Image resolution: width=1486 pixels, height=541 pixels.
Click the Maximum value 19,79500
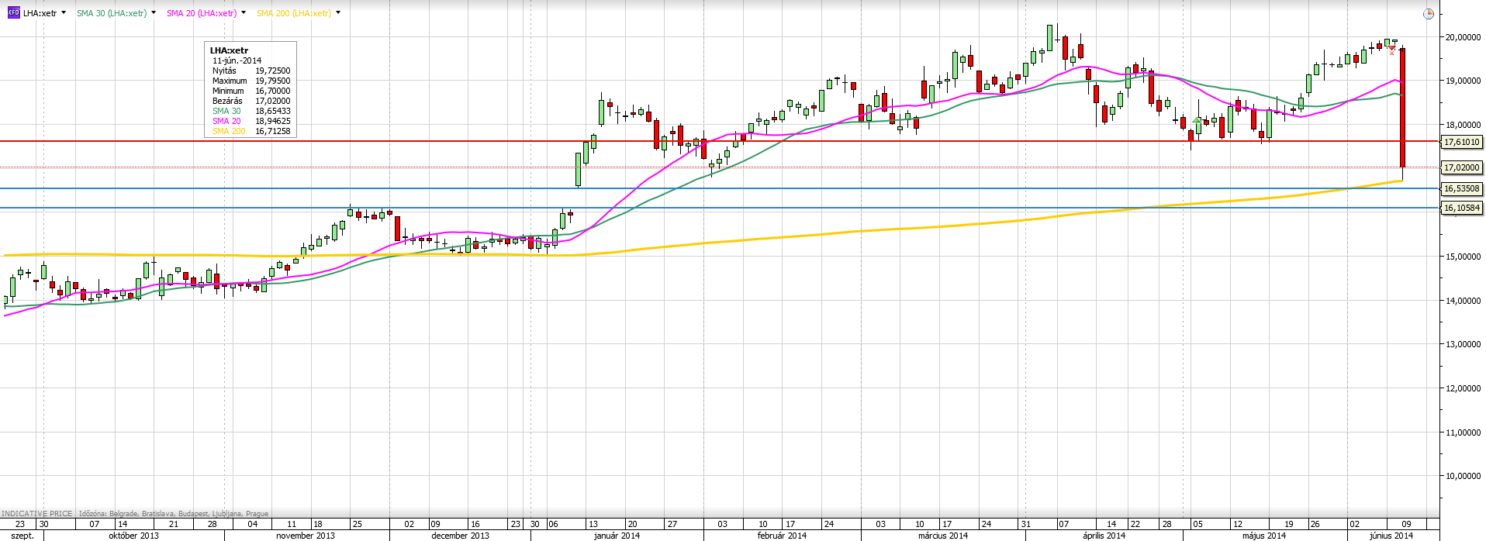(273, 81)
